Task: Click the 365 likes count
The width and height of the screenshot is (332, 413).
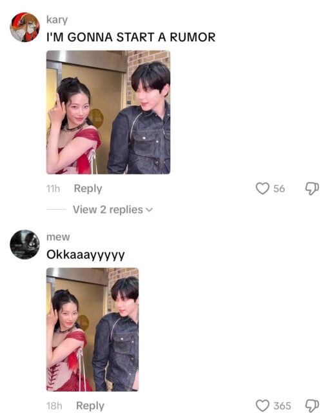Action: click(x=282, y=406)
